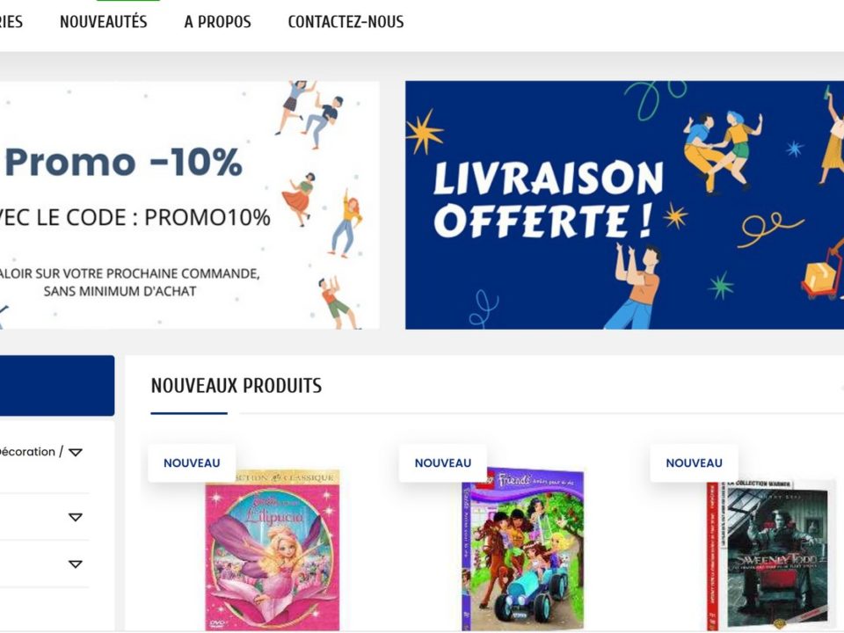The height and width of the screenshot is (633, 844).
Task: Open the Barbie Lilipucia DVD product
Action: click(x=273, y=549)
